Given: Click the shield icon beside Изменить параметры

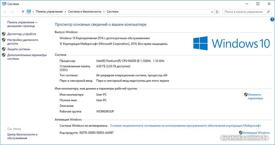Looking at the screenshot, I should [x=246, y=94].
